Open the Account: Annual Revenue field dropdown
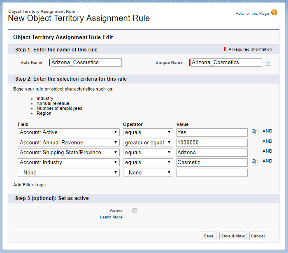The width and height of the screenshot is (288, 253). tap(69, 143)
